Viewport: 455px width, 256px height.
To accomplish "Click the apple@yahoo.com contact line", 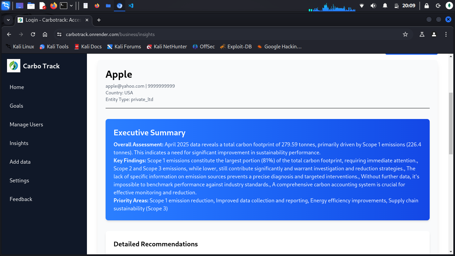I will 140,86.
